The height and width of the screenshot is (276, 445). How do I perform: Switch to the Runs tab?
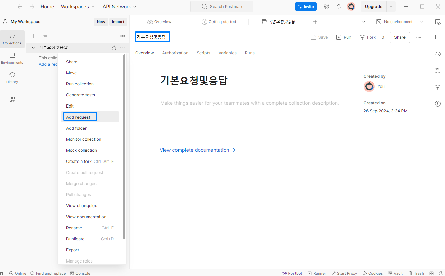click(x=249, y=53)
